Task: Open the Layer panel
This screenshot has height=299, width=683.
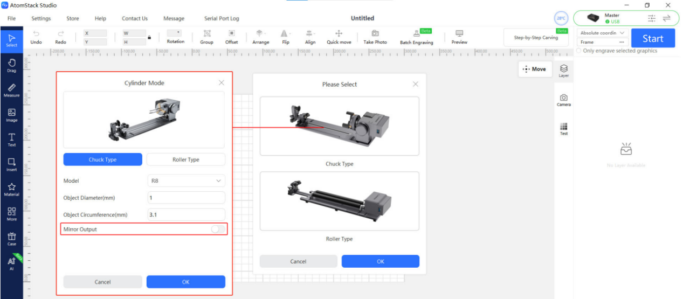Action: coord(563,71)
